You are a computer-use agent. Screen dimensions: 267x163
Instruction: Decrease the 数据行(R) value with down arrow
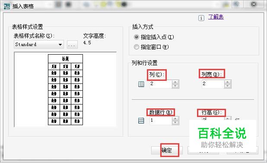click(x=175, y=123)
